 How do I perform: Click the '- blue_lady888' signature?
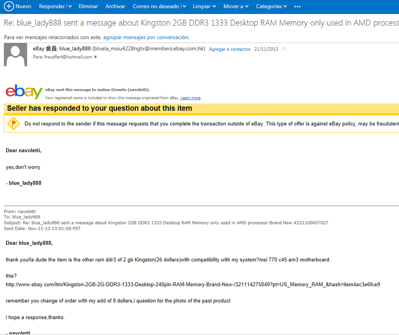(x=24, y=183)
